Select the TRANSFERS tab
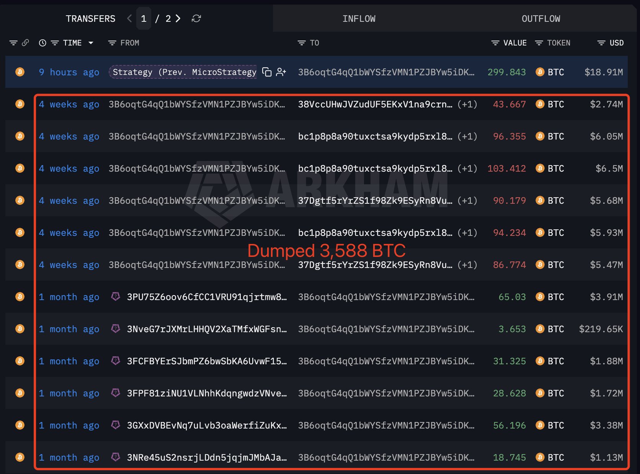The width and height of the screenshot is (640, 474). (x=90, y=19)
